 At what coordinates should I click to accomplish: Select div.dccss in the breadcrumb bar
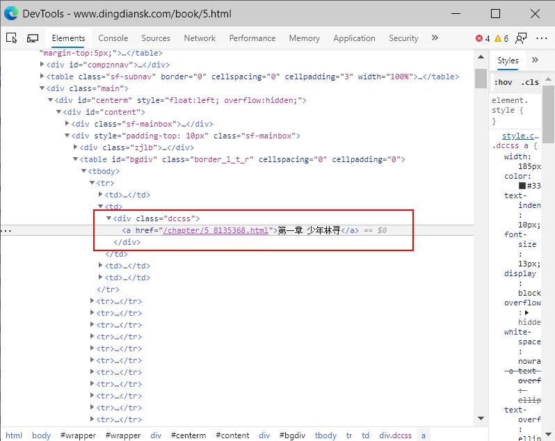tap(395, 435)
